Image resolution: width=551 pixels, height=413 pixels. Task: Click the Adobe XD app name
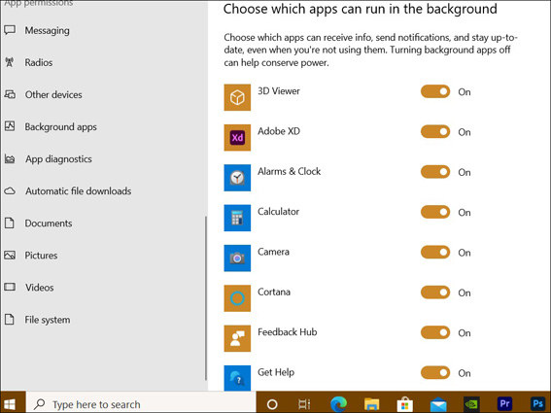279,131
